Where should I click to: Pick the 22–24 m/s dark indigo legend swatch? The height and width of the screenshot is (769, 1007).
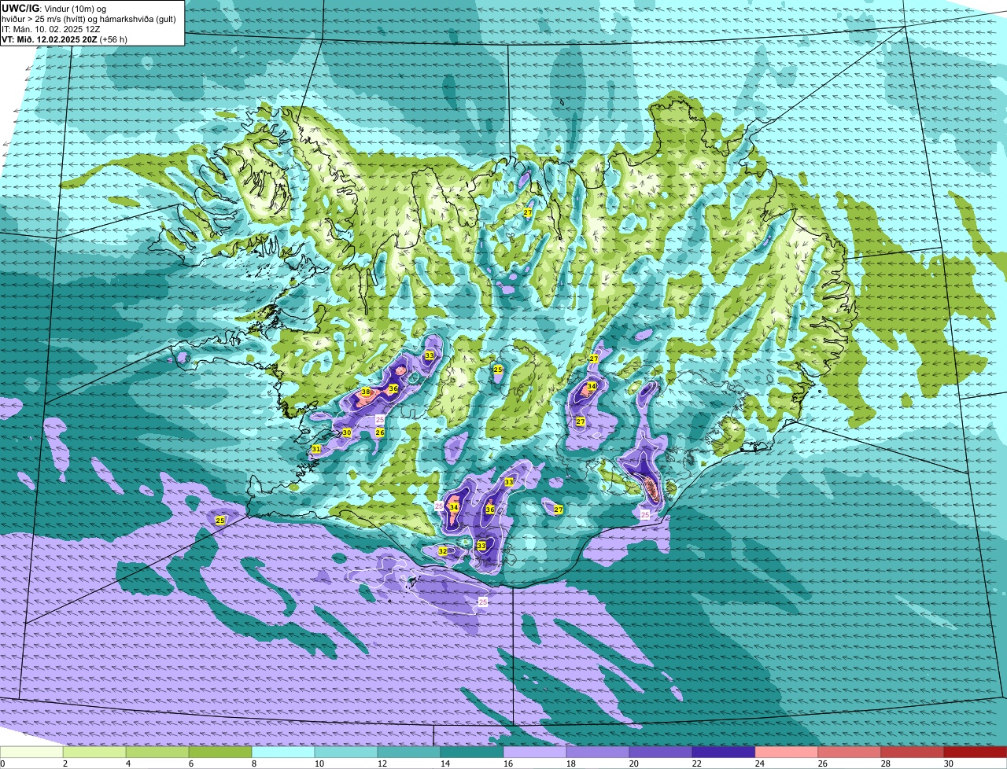724,752
